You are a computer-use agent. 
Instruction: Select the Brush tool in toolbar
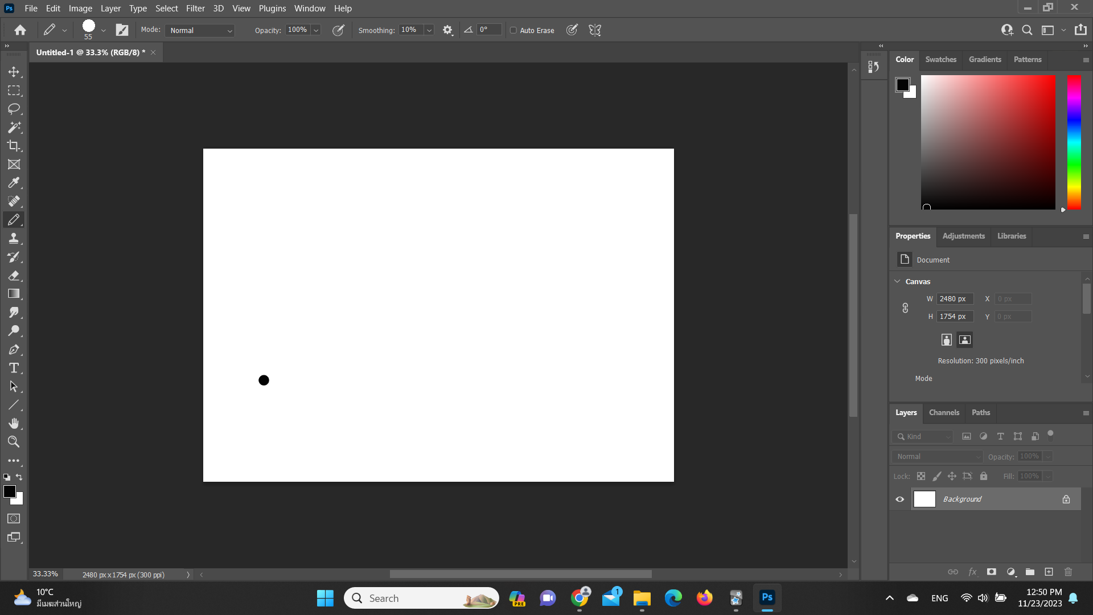14,220
